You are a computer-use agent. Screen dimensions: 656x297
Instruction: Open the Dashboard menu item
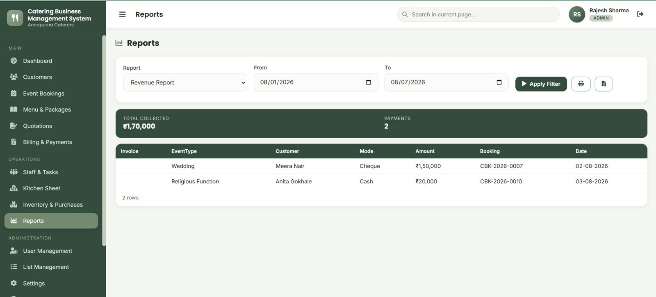pos(51,61)
